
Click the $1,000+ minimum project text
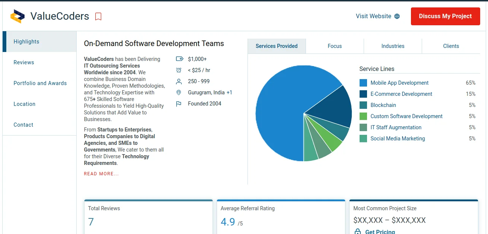point(197,59)
